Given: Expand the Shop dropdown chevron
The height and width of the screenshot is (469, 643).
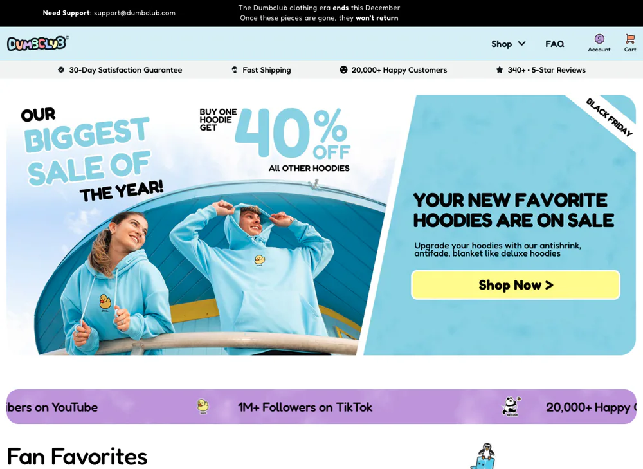Looking at the screenshot, I should coord(521,44).
